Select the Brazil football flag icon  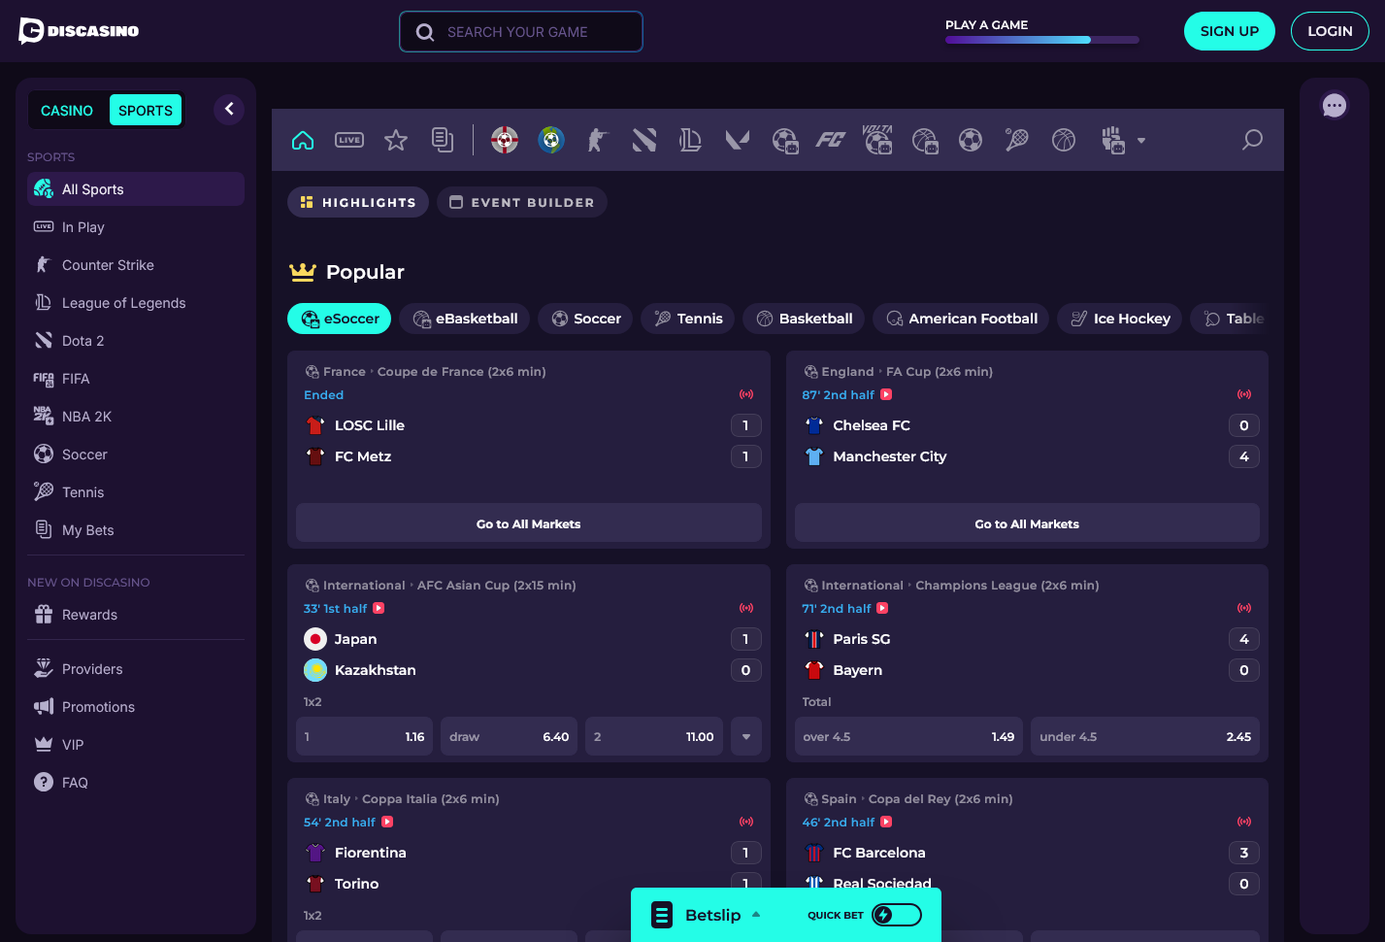coord(551,140)
